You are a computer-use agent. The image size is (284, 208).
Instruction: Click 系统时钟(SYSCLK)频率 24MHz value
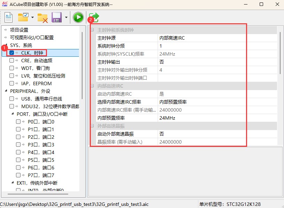click(217, 54)
